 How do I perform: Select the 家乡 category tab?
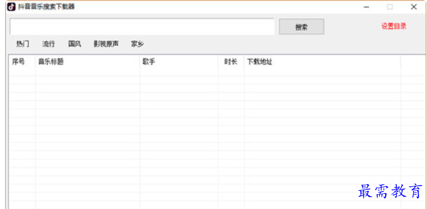(x=137, y=44)
